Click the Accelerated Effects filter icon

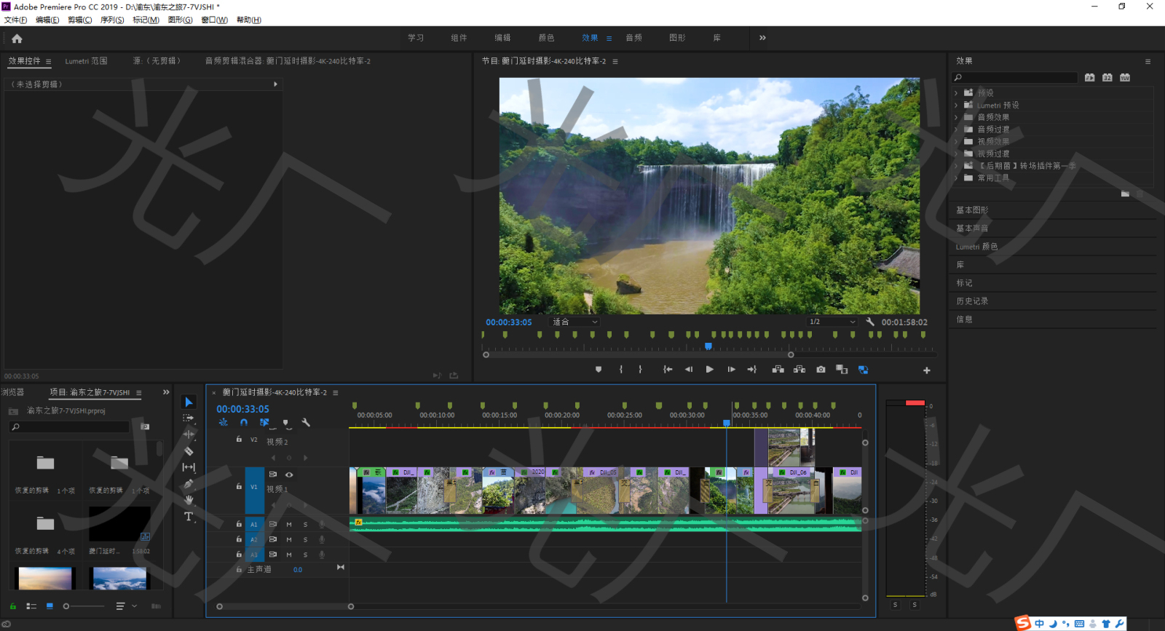tap(1089, 78)
